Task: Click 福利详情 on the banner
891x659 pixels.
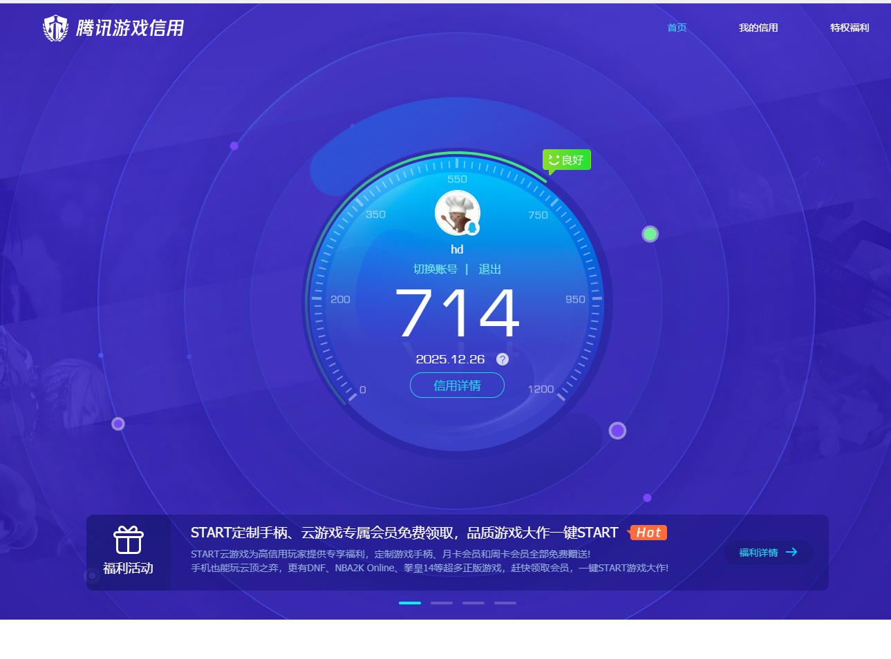Action: (757, 553)
